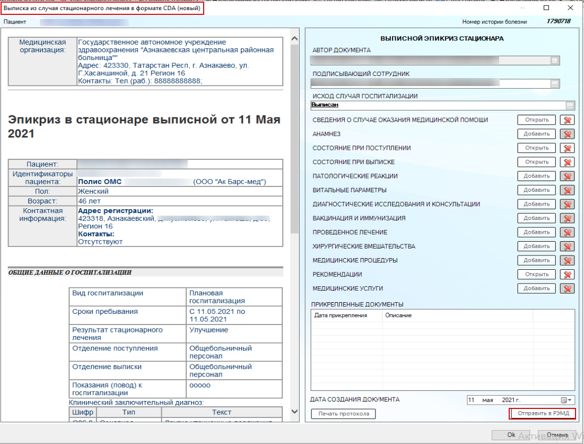Open the Исход случая госпитализации lookup button
The image size is (584, 444).
point(570,106)
